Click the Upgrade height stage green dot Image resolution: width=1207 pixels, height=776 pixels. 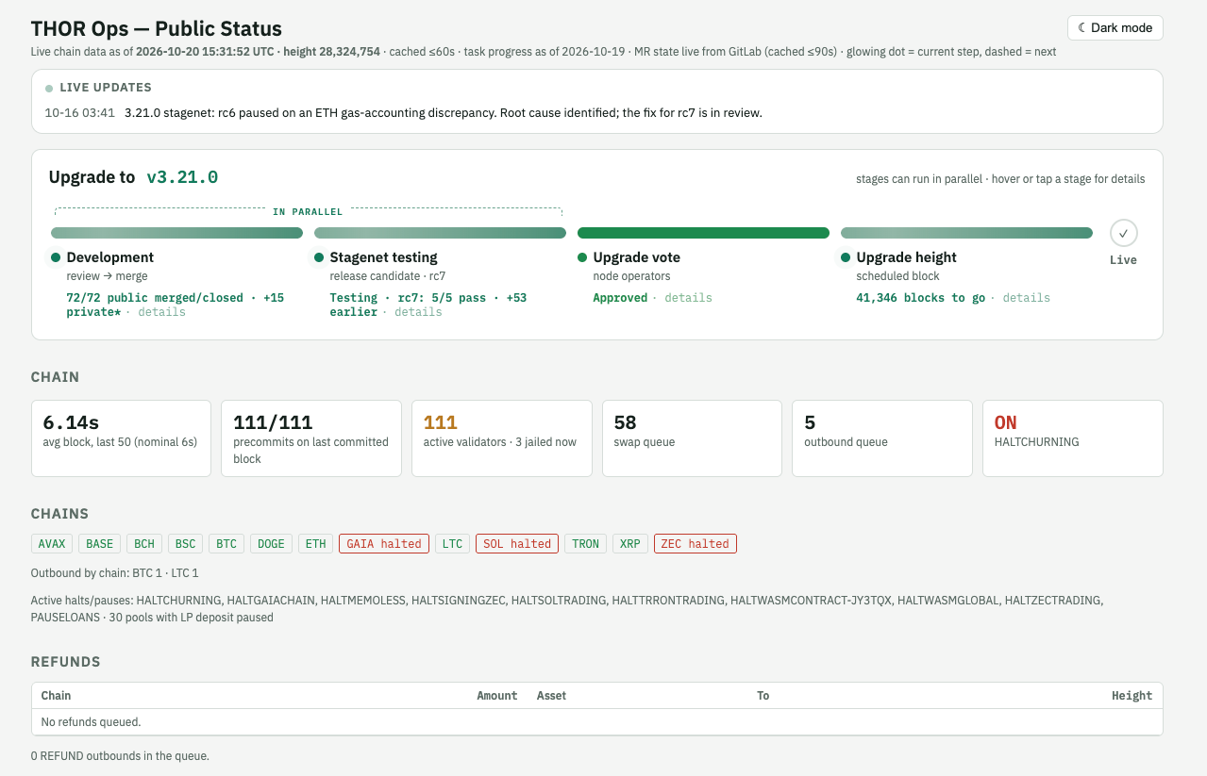846,257
